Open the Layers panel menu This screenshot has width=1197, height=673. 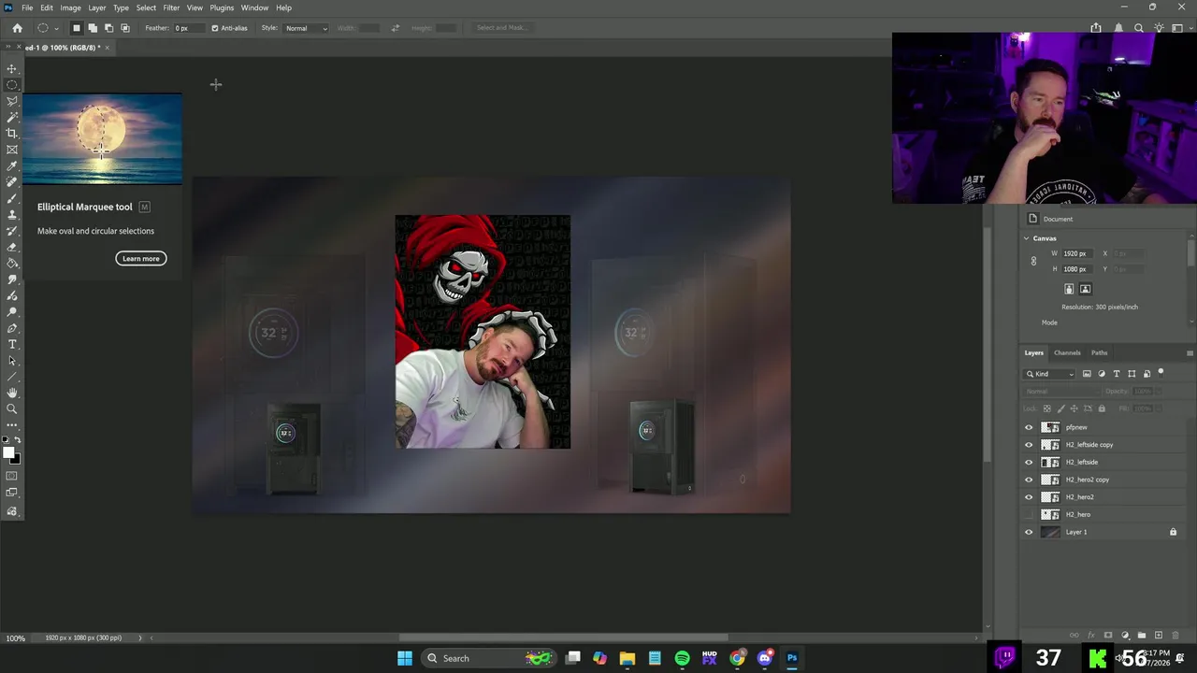[1190, 352]
